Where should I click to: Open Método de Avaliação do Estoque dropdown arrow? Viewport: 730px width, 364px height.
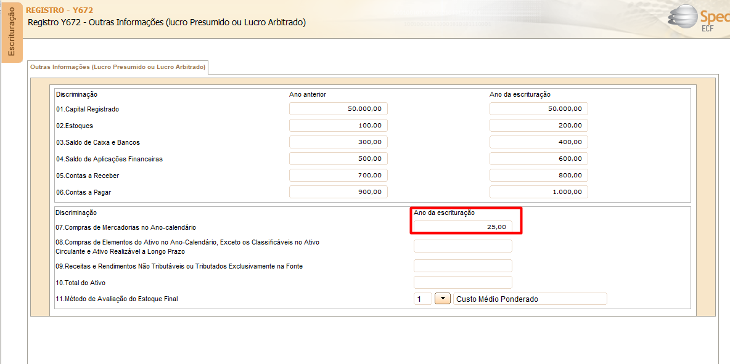click(443, 299)
